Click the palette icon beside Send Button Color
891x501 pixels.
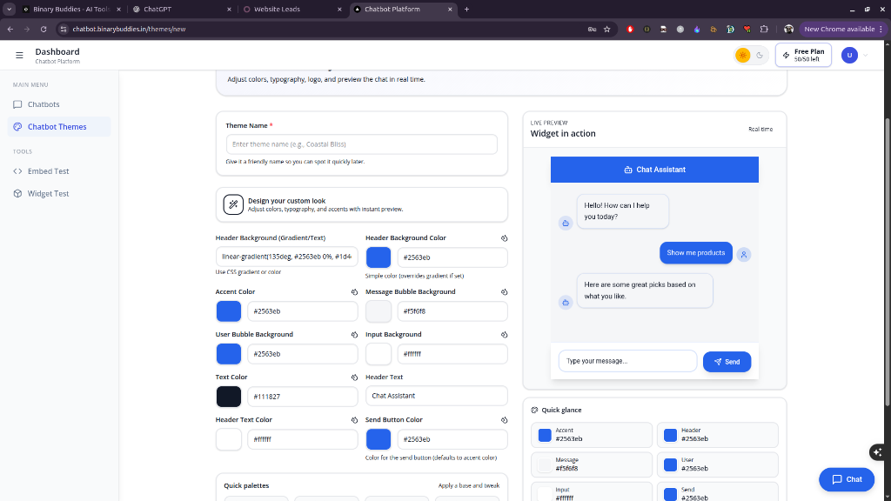click(x=504, y=420)
